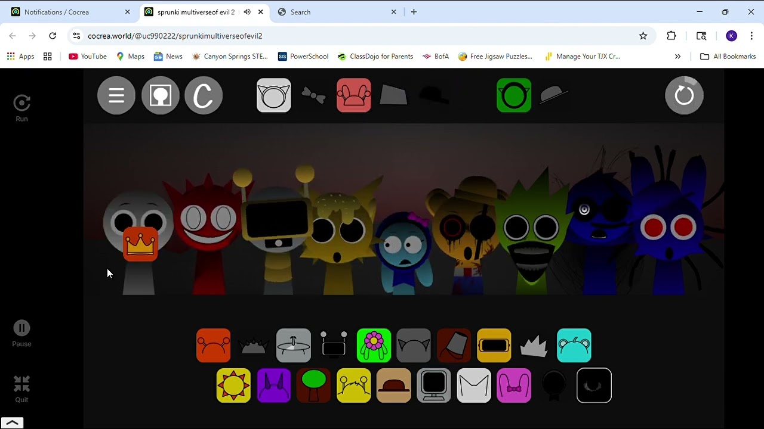
Task: Pick the brown bowler hat sound icon
Action: click(394, 386)
